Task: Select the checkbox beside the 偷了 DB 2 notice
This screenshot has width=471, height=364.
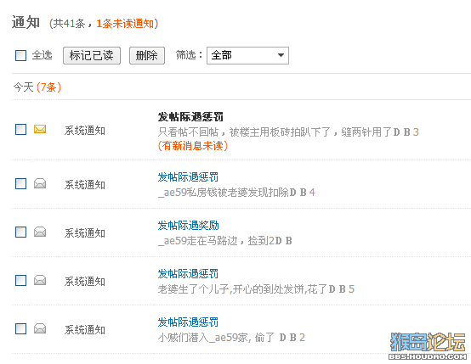Action: 20,328
